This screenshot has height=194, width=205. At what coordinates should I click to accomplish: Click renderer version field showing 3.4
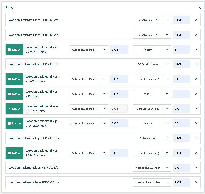click(x=181, y=94)
